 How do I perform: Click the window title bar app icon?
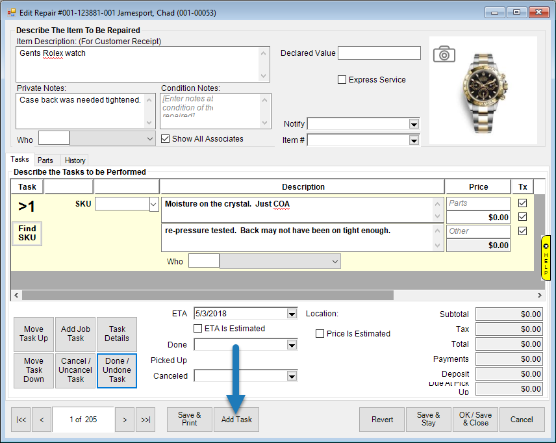11,12
